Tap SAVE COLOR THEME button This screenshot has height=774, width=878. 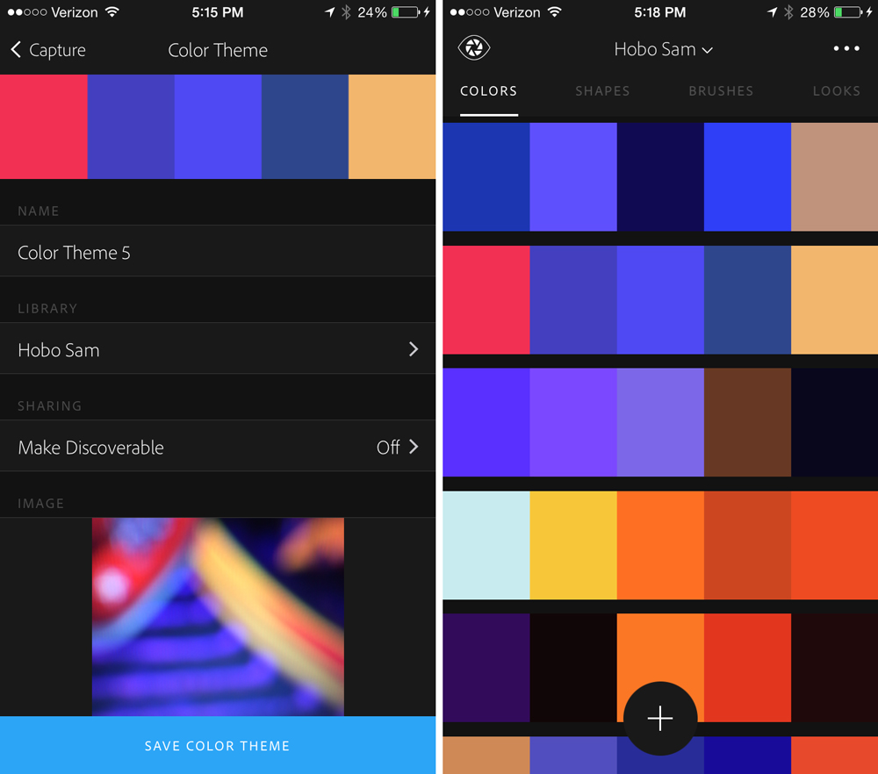218,745
